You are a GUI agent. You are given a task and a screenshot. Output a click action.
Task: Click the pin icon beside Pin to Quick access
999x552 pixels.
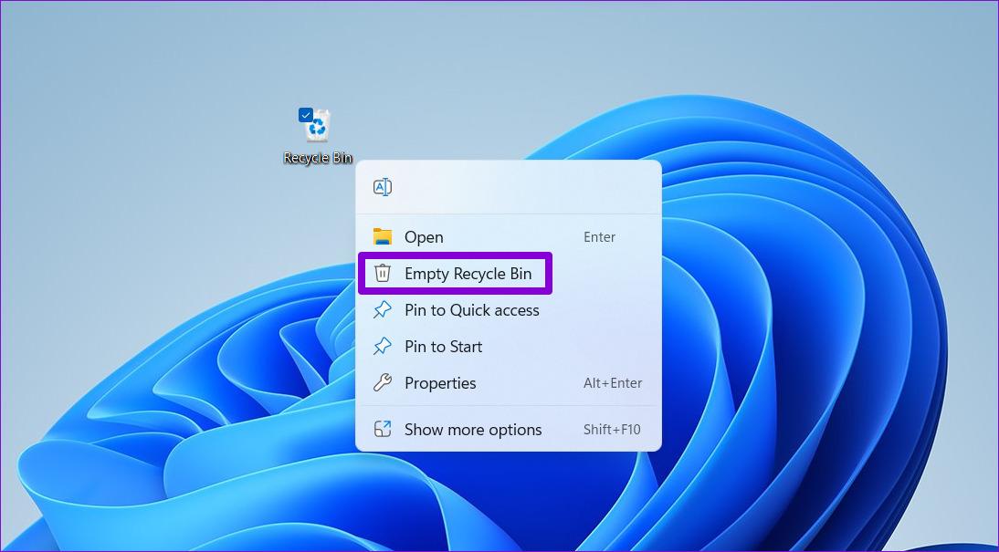pyautogui.click(x=383, y=310)
